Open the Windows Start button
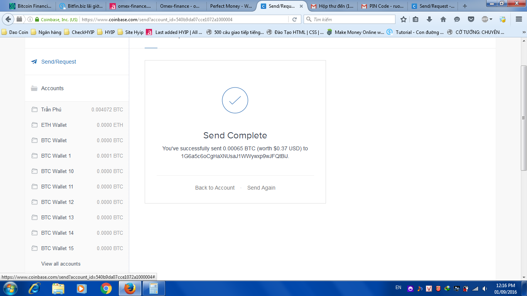Screen dimensions: 527x296 point(10,288)
